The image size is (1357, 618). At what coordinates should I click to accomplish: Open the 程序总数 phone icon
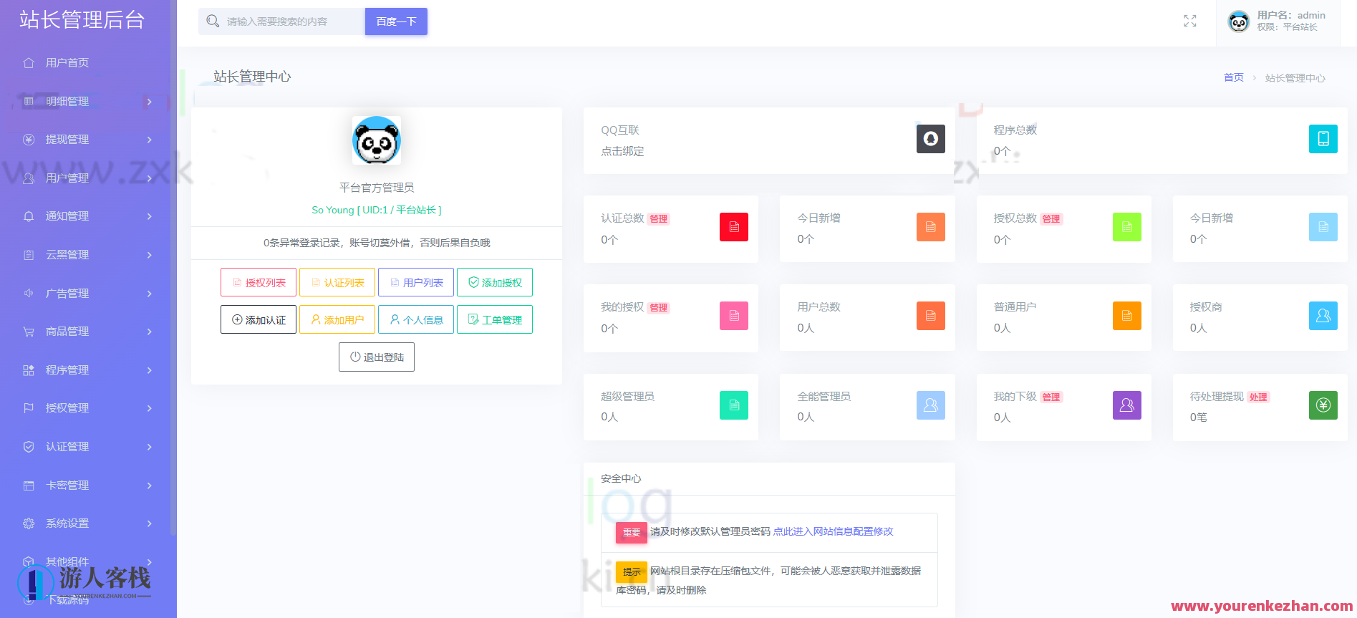click(1323, 139)
